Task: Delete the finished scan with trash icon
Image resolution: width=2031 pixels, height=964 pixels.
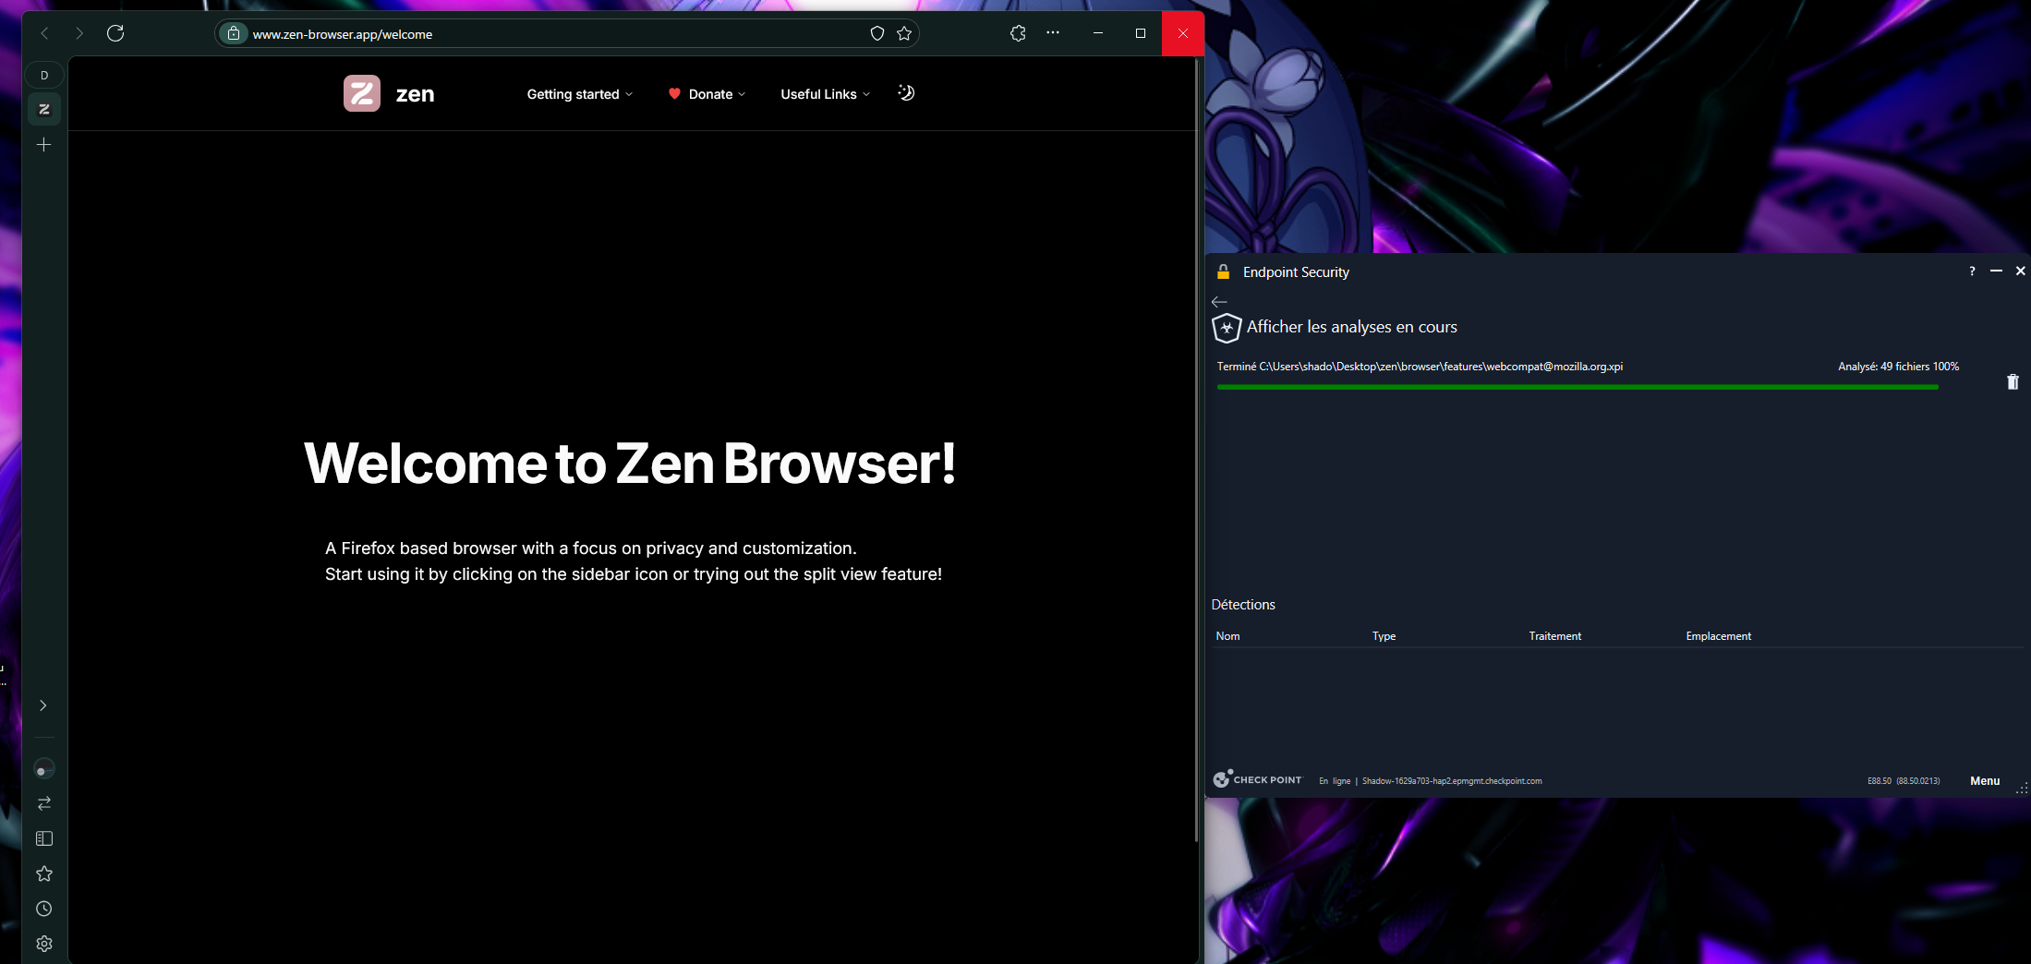Action: [x=2013, y=381]
